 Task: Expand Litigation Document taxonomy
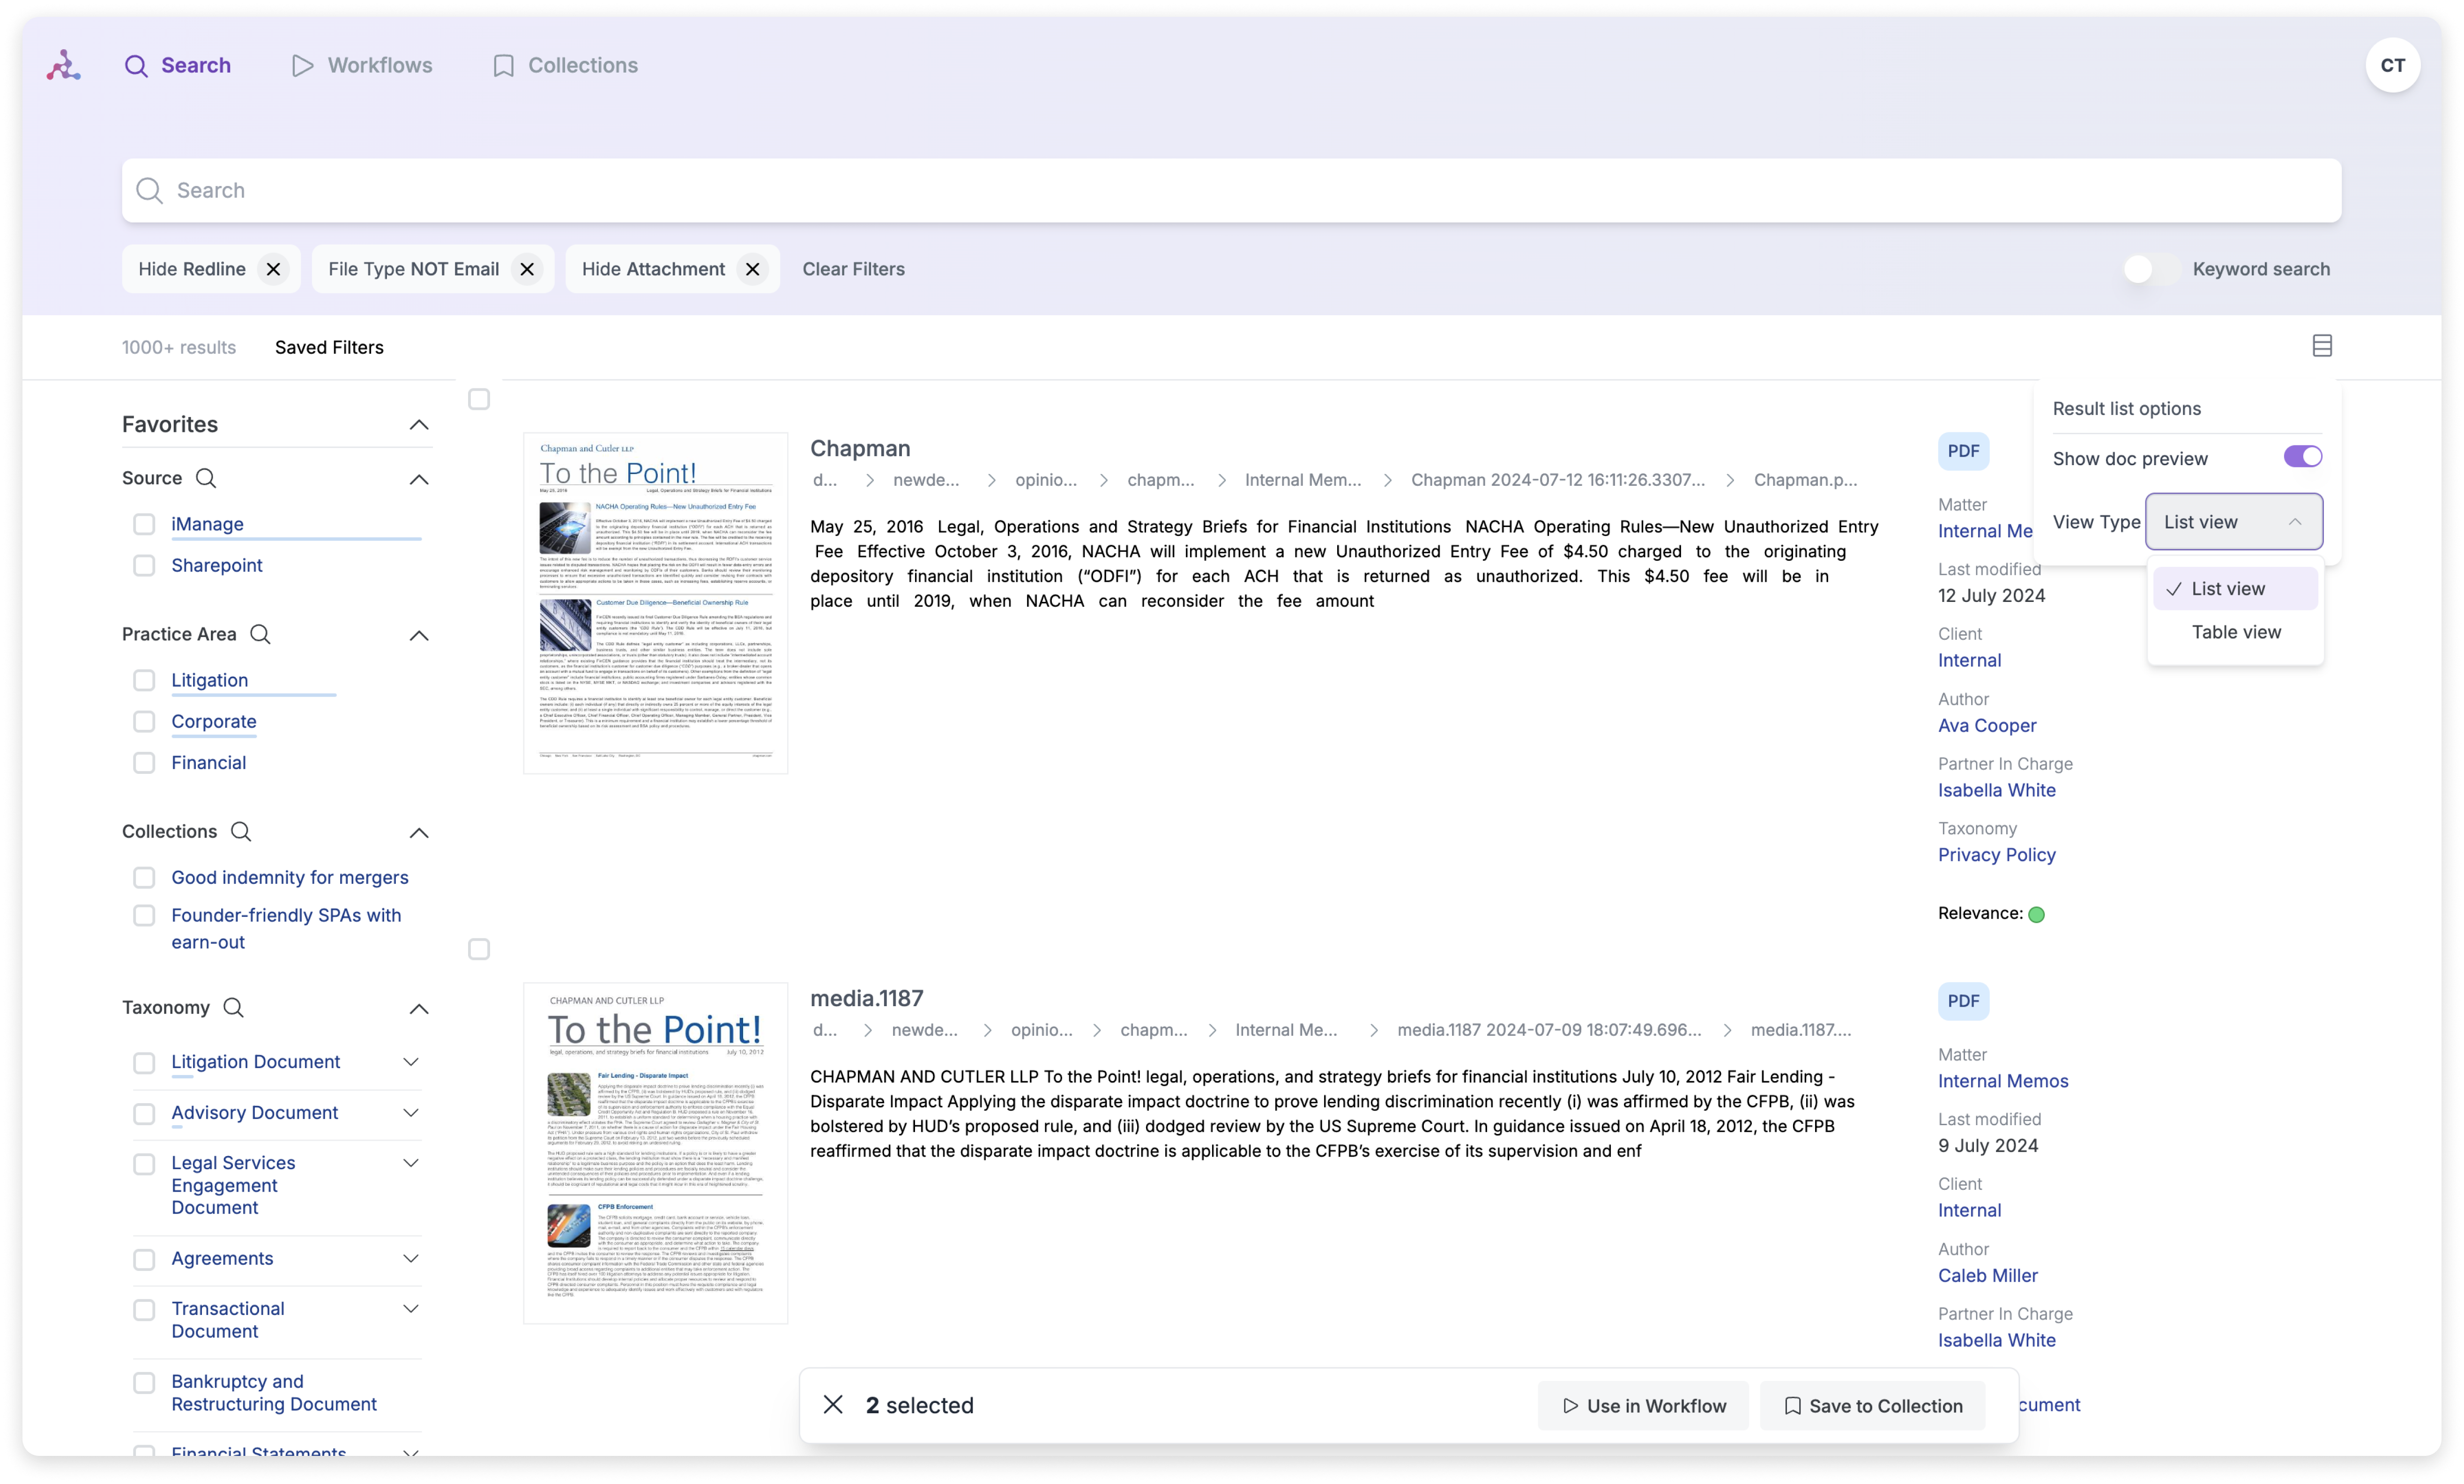coord(410,1061)
